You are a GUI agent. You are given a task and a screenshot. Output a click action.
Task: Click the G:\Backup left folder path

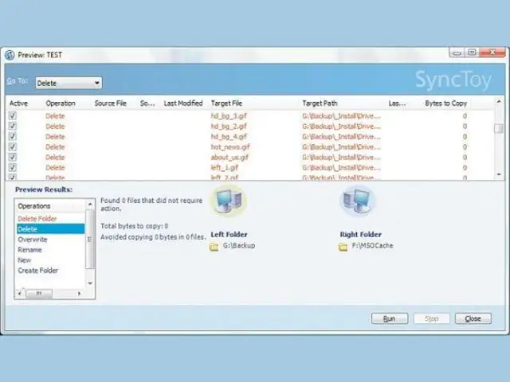click(239, 246)
